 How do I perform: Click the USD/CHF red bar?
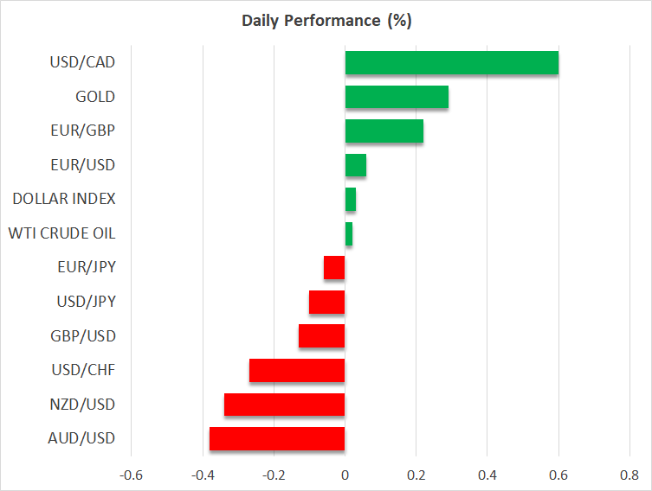point(297,370)
